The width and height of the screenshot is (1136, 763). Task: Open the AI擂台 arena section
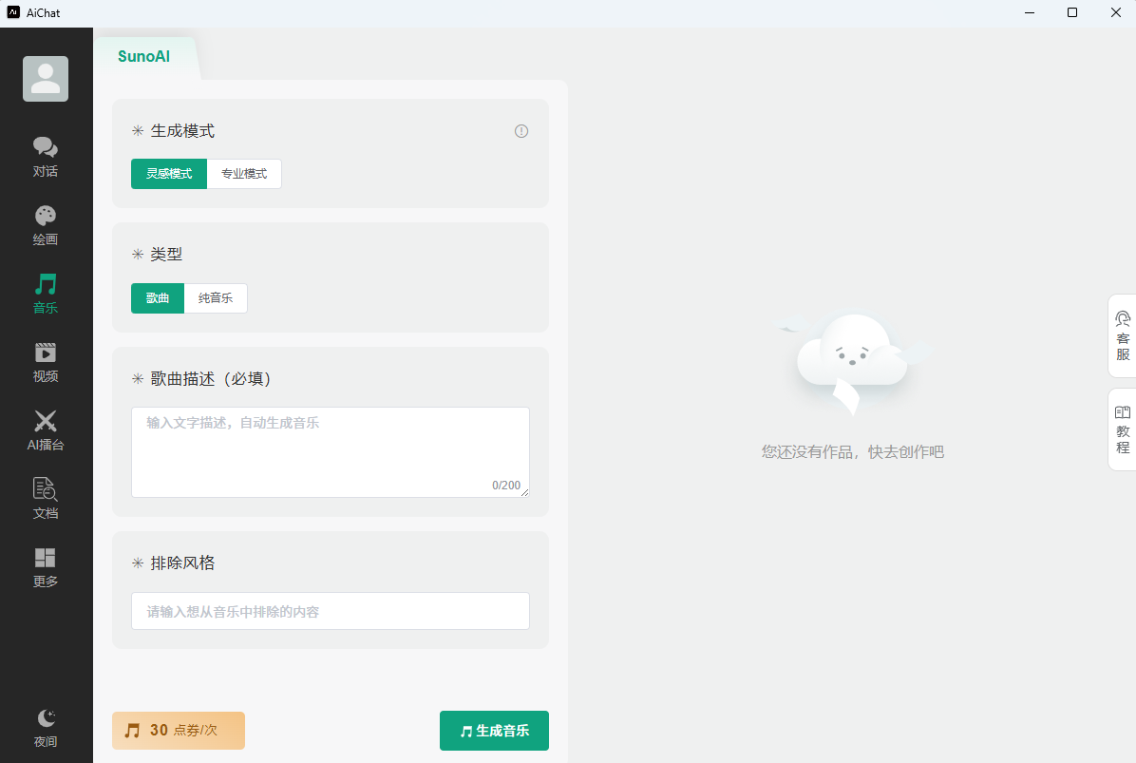(46, 430)
